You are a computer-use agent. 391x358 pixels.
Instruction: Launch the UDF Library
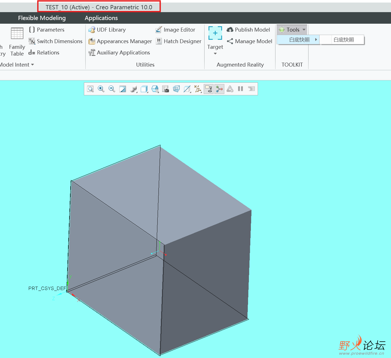coord(107,30)
